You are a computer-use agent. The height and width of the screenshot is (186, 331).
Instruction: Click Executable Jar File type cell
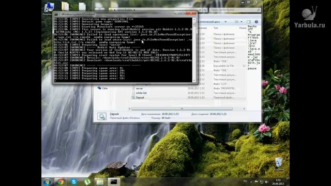click(223, 66)
